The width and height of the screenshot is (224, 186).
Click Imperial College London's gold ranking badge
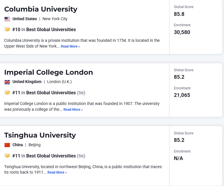(x=7, y=93)
